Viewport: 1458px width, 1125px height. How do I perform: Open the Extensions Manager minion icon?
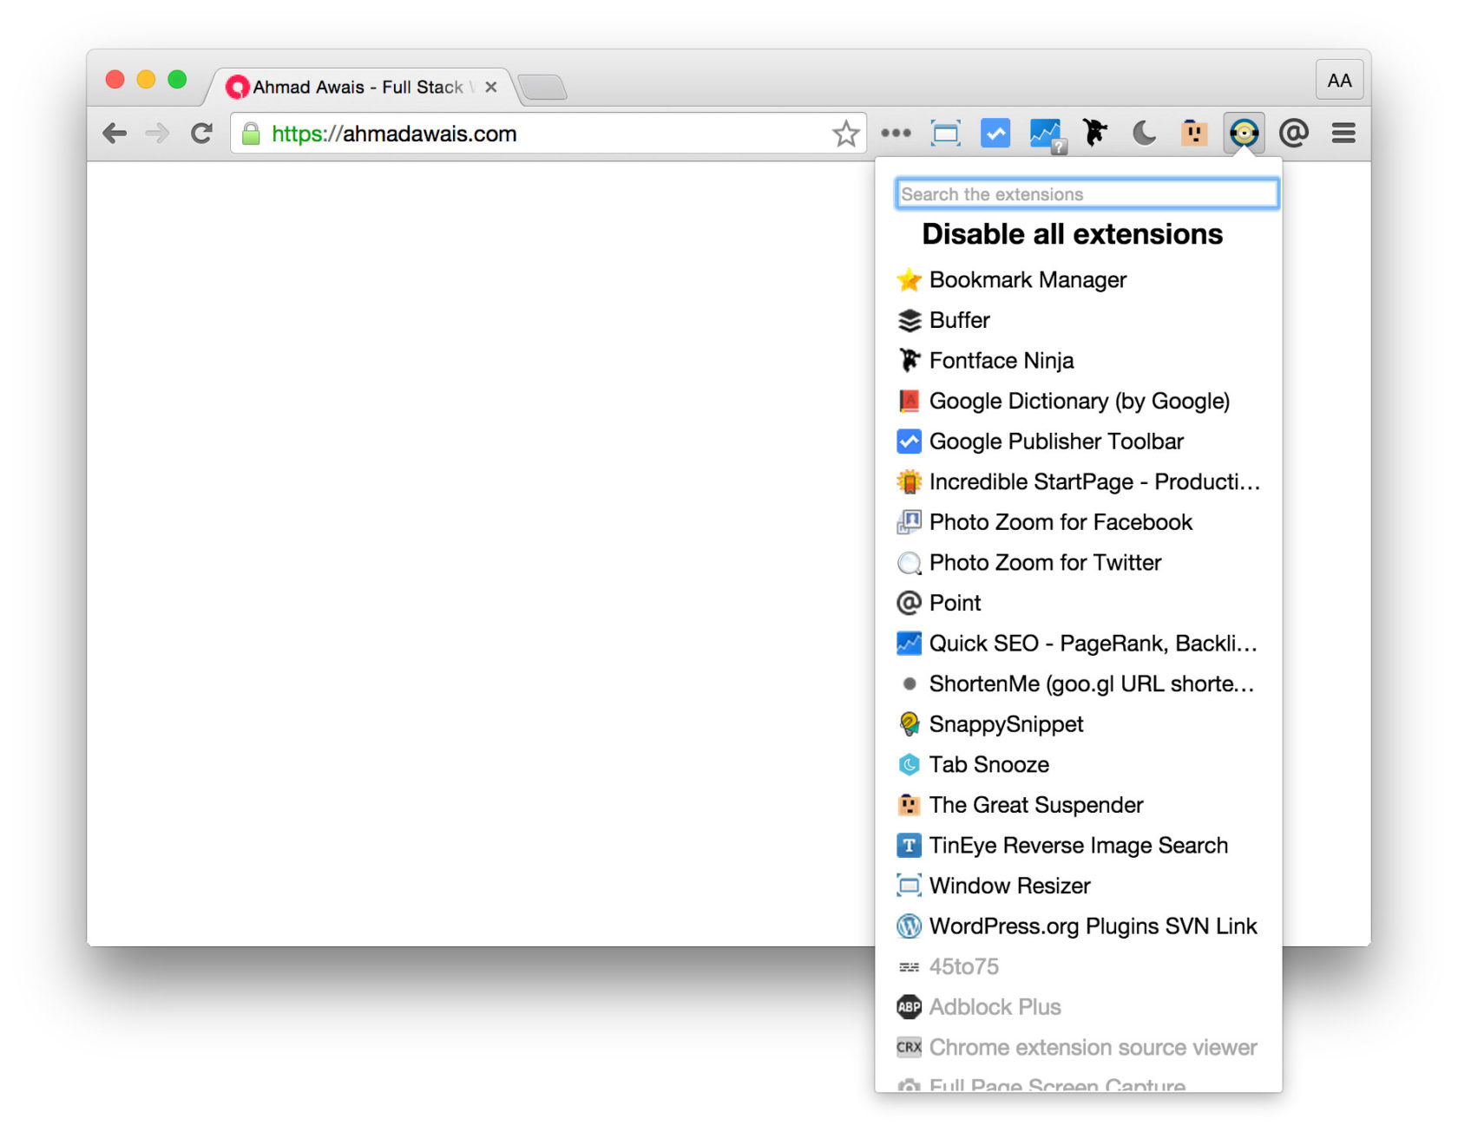[x=1244, y=133]
